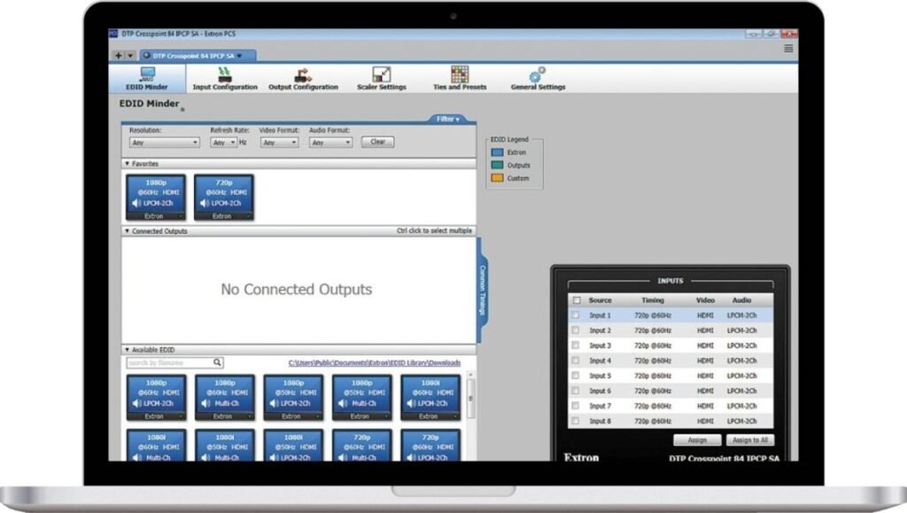Click the Available EDID vertical scrollbar
This screenshot has height=513, width=907.
pos(470,398)
